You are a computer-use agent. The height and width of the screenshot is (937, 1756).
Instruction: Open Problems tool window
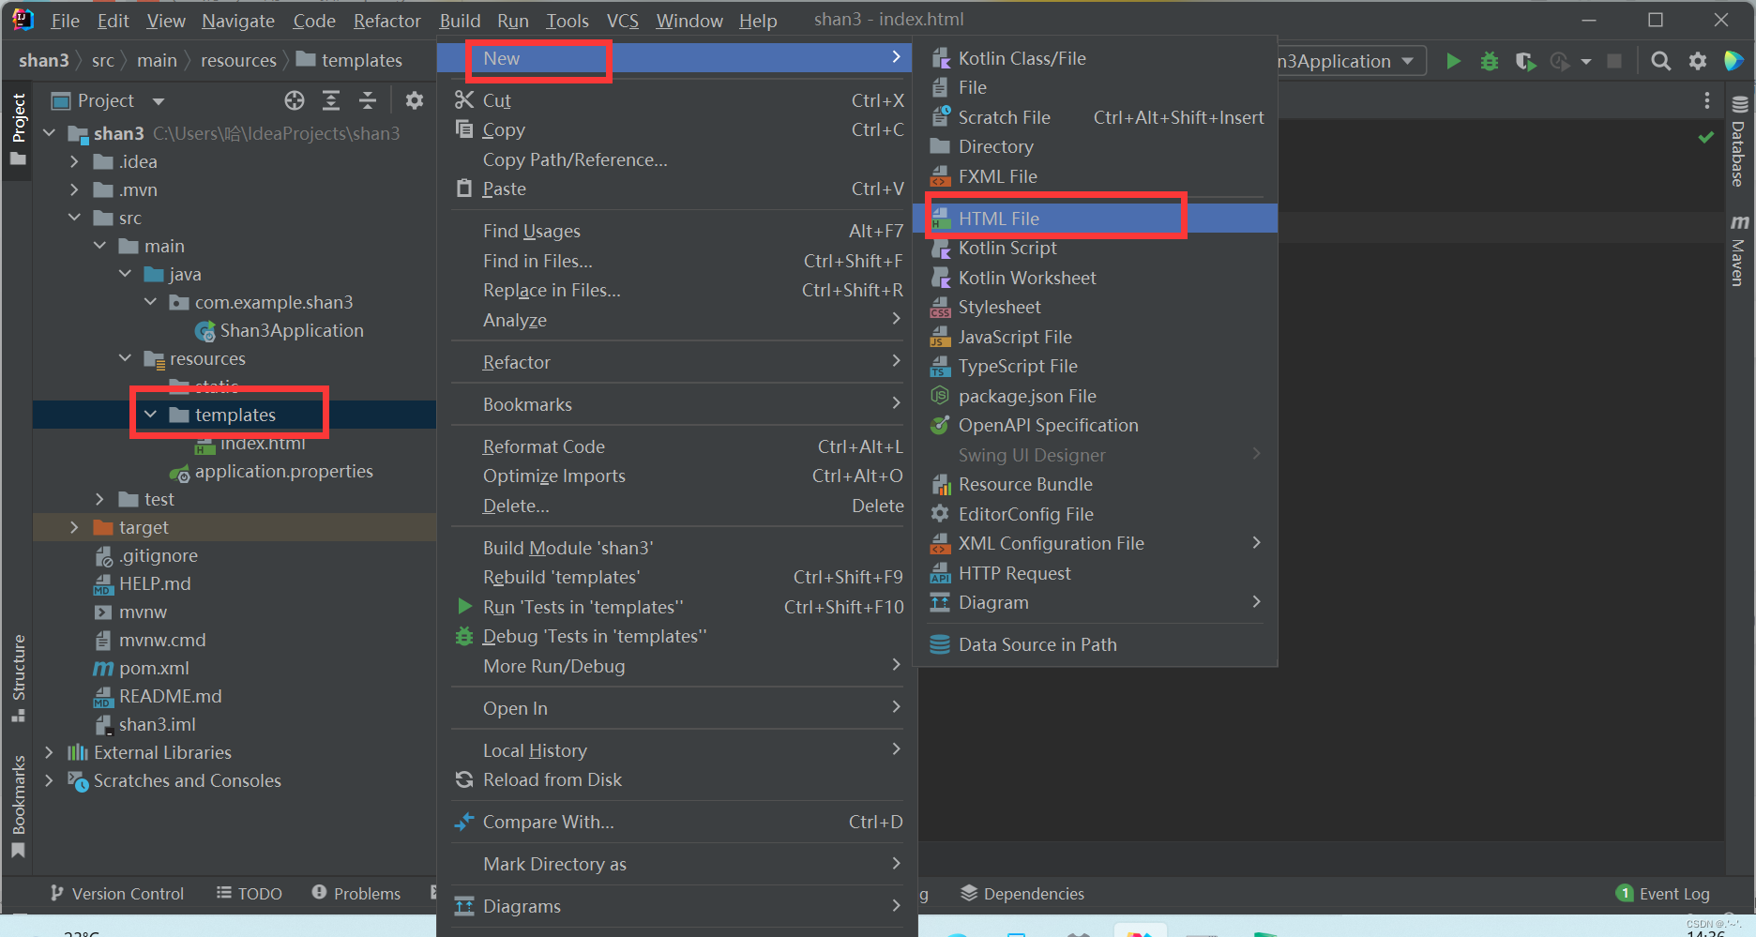click(x=356, y=893)
